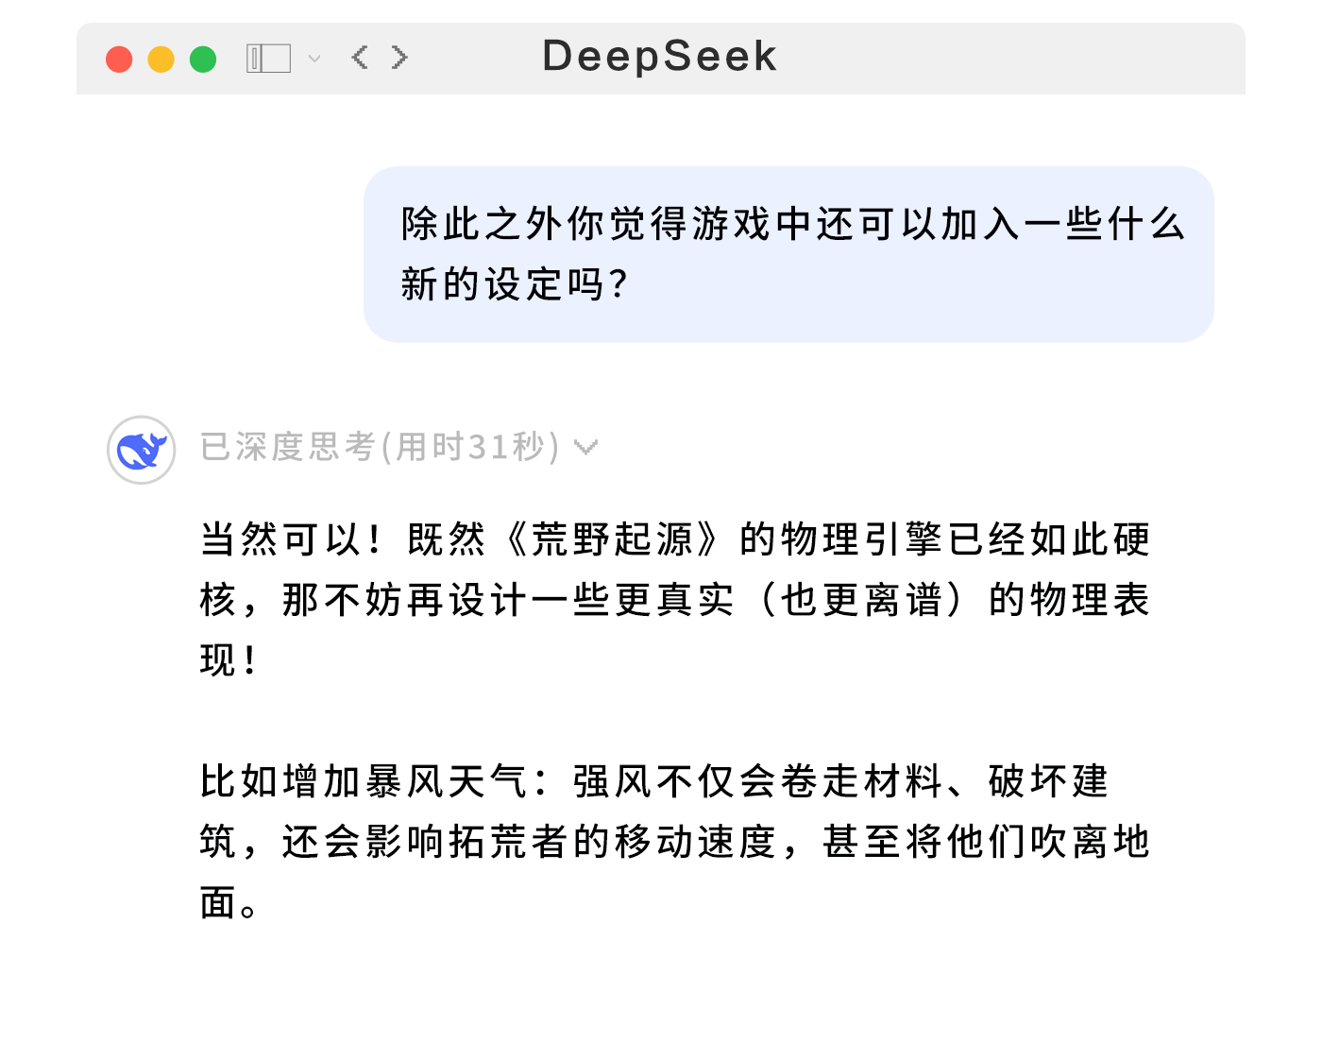The width and height of the screenshot is (1322, 1060).
Task: Click the 已深度思考(用时31秒) label
Action: tap(380, 447)
